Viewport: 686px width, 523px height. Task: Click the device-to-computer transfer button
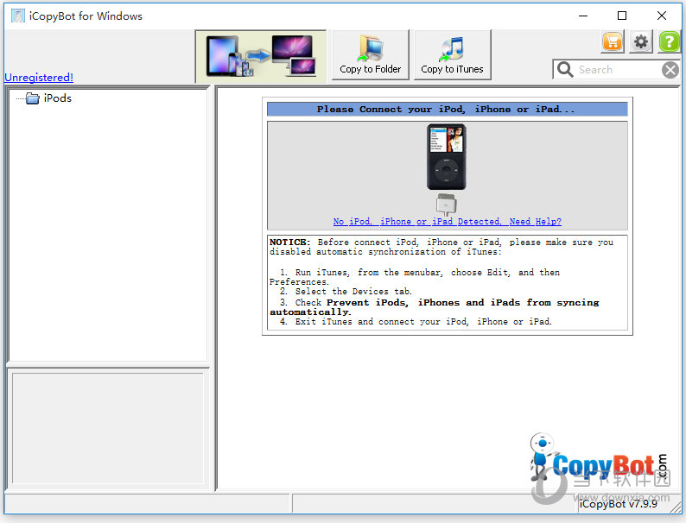click(261, 56)
